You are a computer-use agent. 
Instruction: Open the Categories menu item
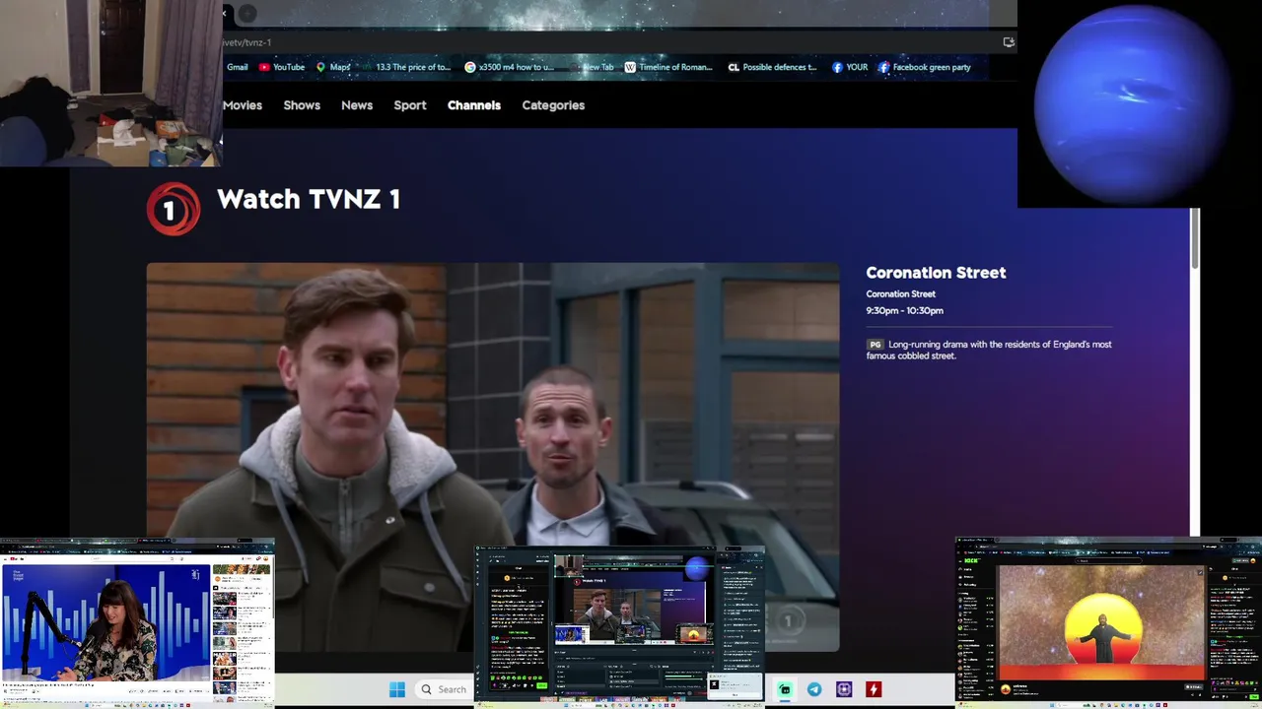pos(553,105)
